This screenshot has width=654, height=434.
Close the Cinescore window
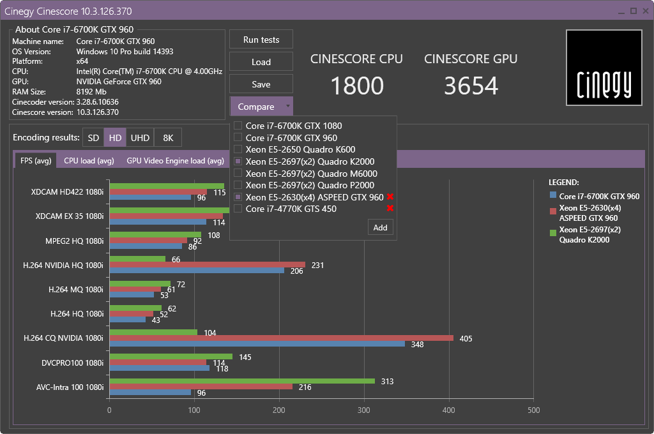pos(646,11)
